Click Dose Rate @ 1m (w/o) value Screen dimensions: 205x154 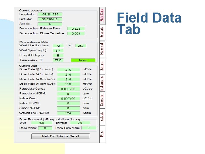(68, 74)
